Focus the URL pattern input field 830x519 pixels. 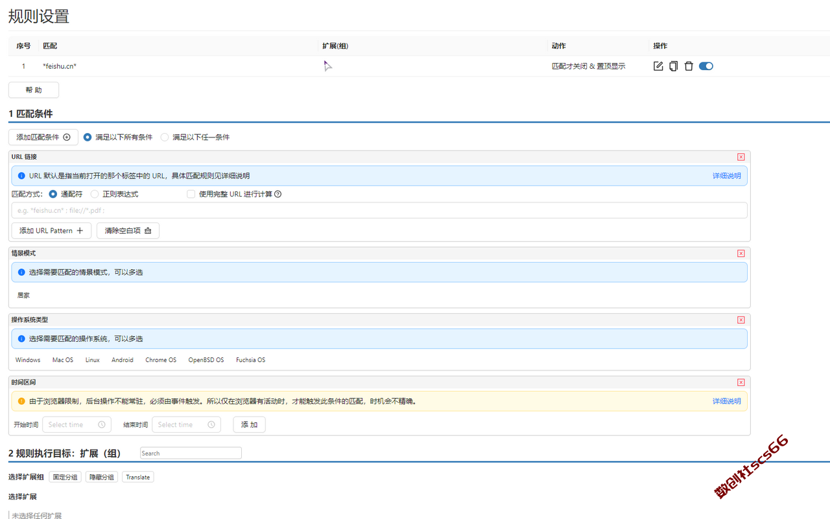pos(379,210)
